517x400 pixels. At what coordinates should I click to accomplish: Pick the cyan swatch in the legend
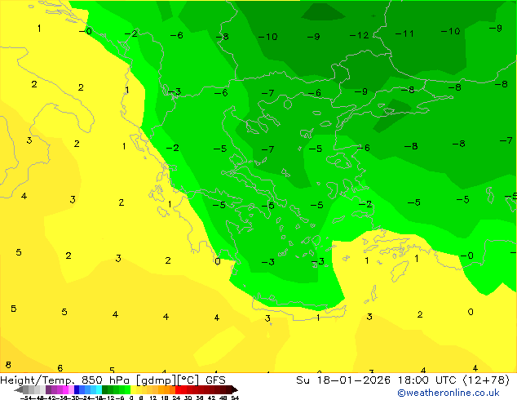click(99, 389)
